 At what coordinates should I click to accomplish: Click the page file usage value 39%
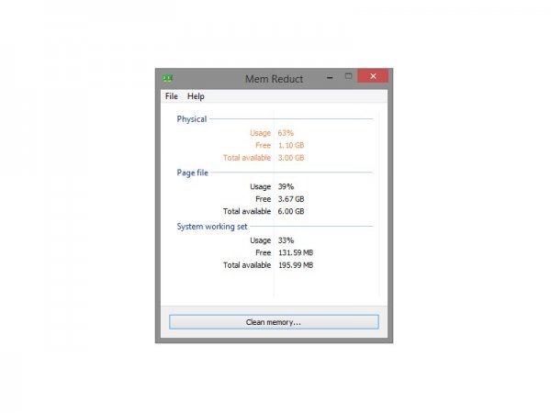286,187
